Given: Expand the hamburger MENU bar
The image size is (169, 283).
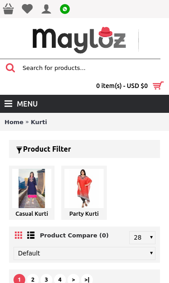Looking at the screenshot, I should click(85, 104).
